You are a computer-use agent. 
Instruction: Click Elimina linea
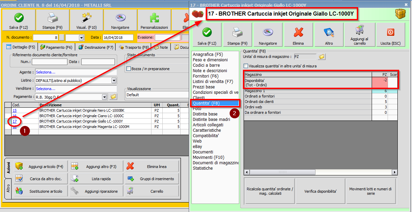pyautogui.click(x=152, y=166)
